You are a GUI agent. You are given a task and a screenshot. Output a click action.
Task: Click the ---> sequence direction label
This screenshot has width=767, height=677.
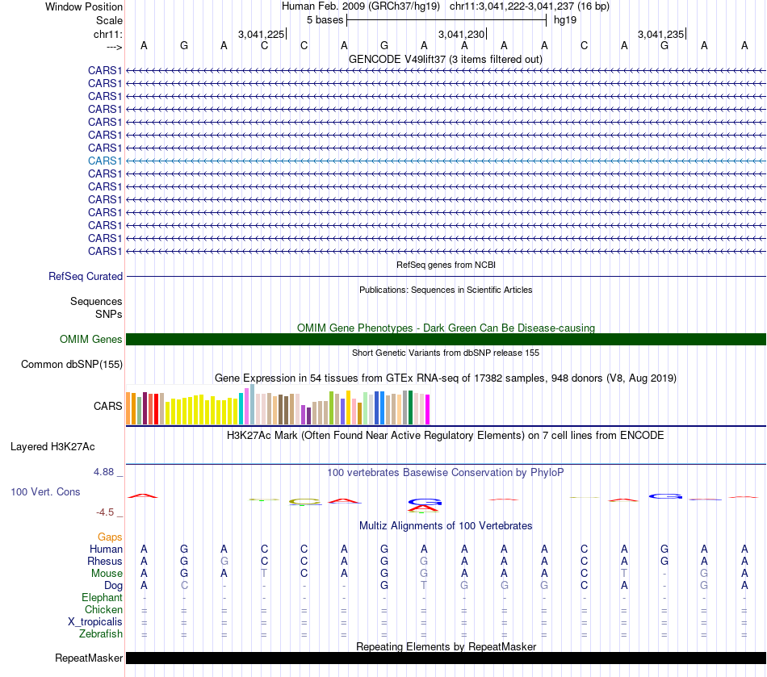click(x=114, y=47)
